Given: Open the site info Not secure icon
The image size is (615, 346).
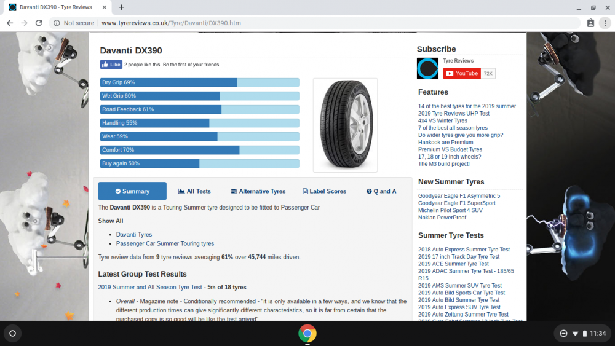Looking at the screenshot, I should (57, 23).
